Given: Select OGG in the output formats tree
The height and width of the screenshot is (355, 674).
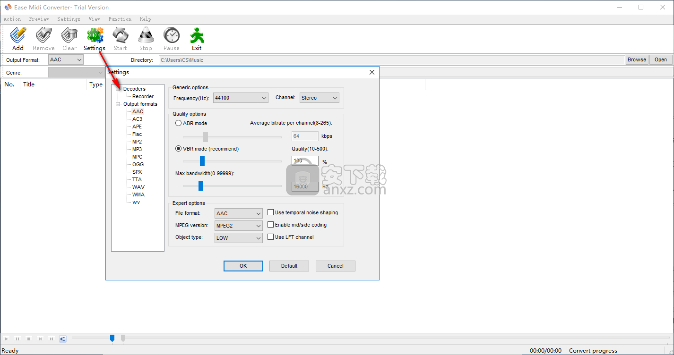Looking at the screenshot, I should click(138, 164).
